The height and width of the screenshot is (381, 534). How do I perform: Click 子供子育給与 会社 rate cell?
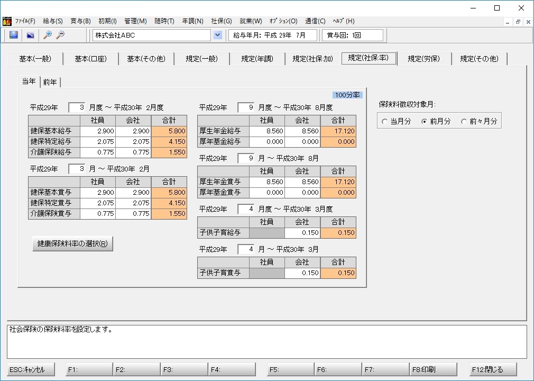302,233
